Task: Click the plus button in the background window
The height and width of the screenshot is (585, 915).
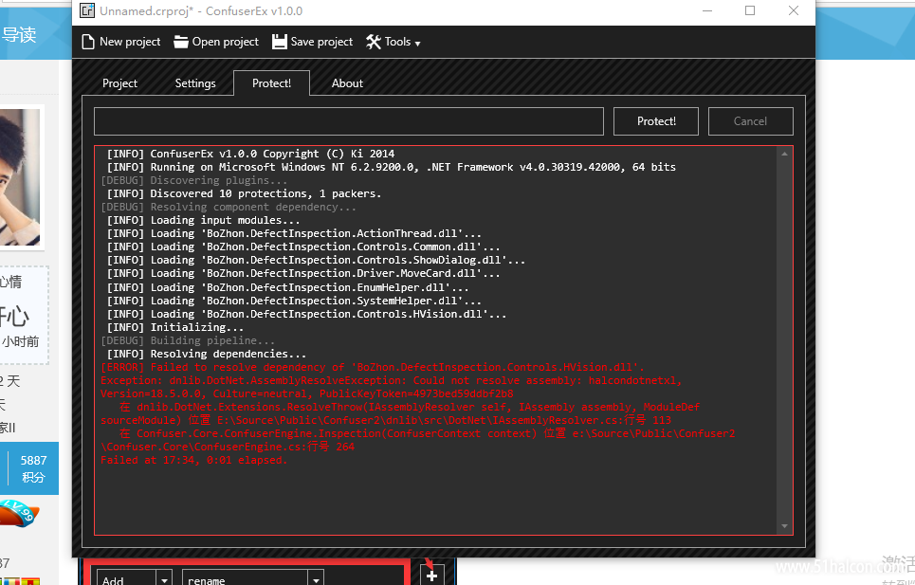Action: click(431, 576)
